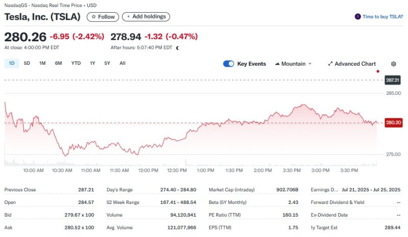Switch chart to 5D range
Viewport: 408px width, 237px height.
pyautogui.click(x=27, y=63)
